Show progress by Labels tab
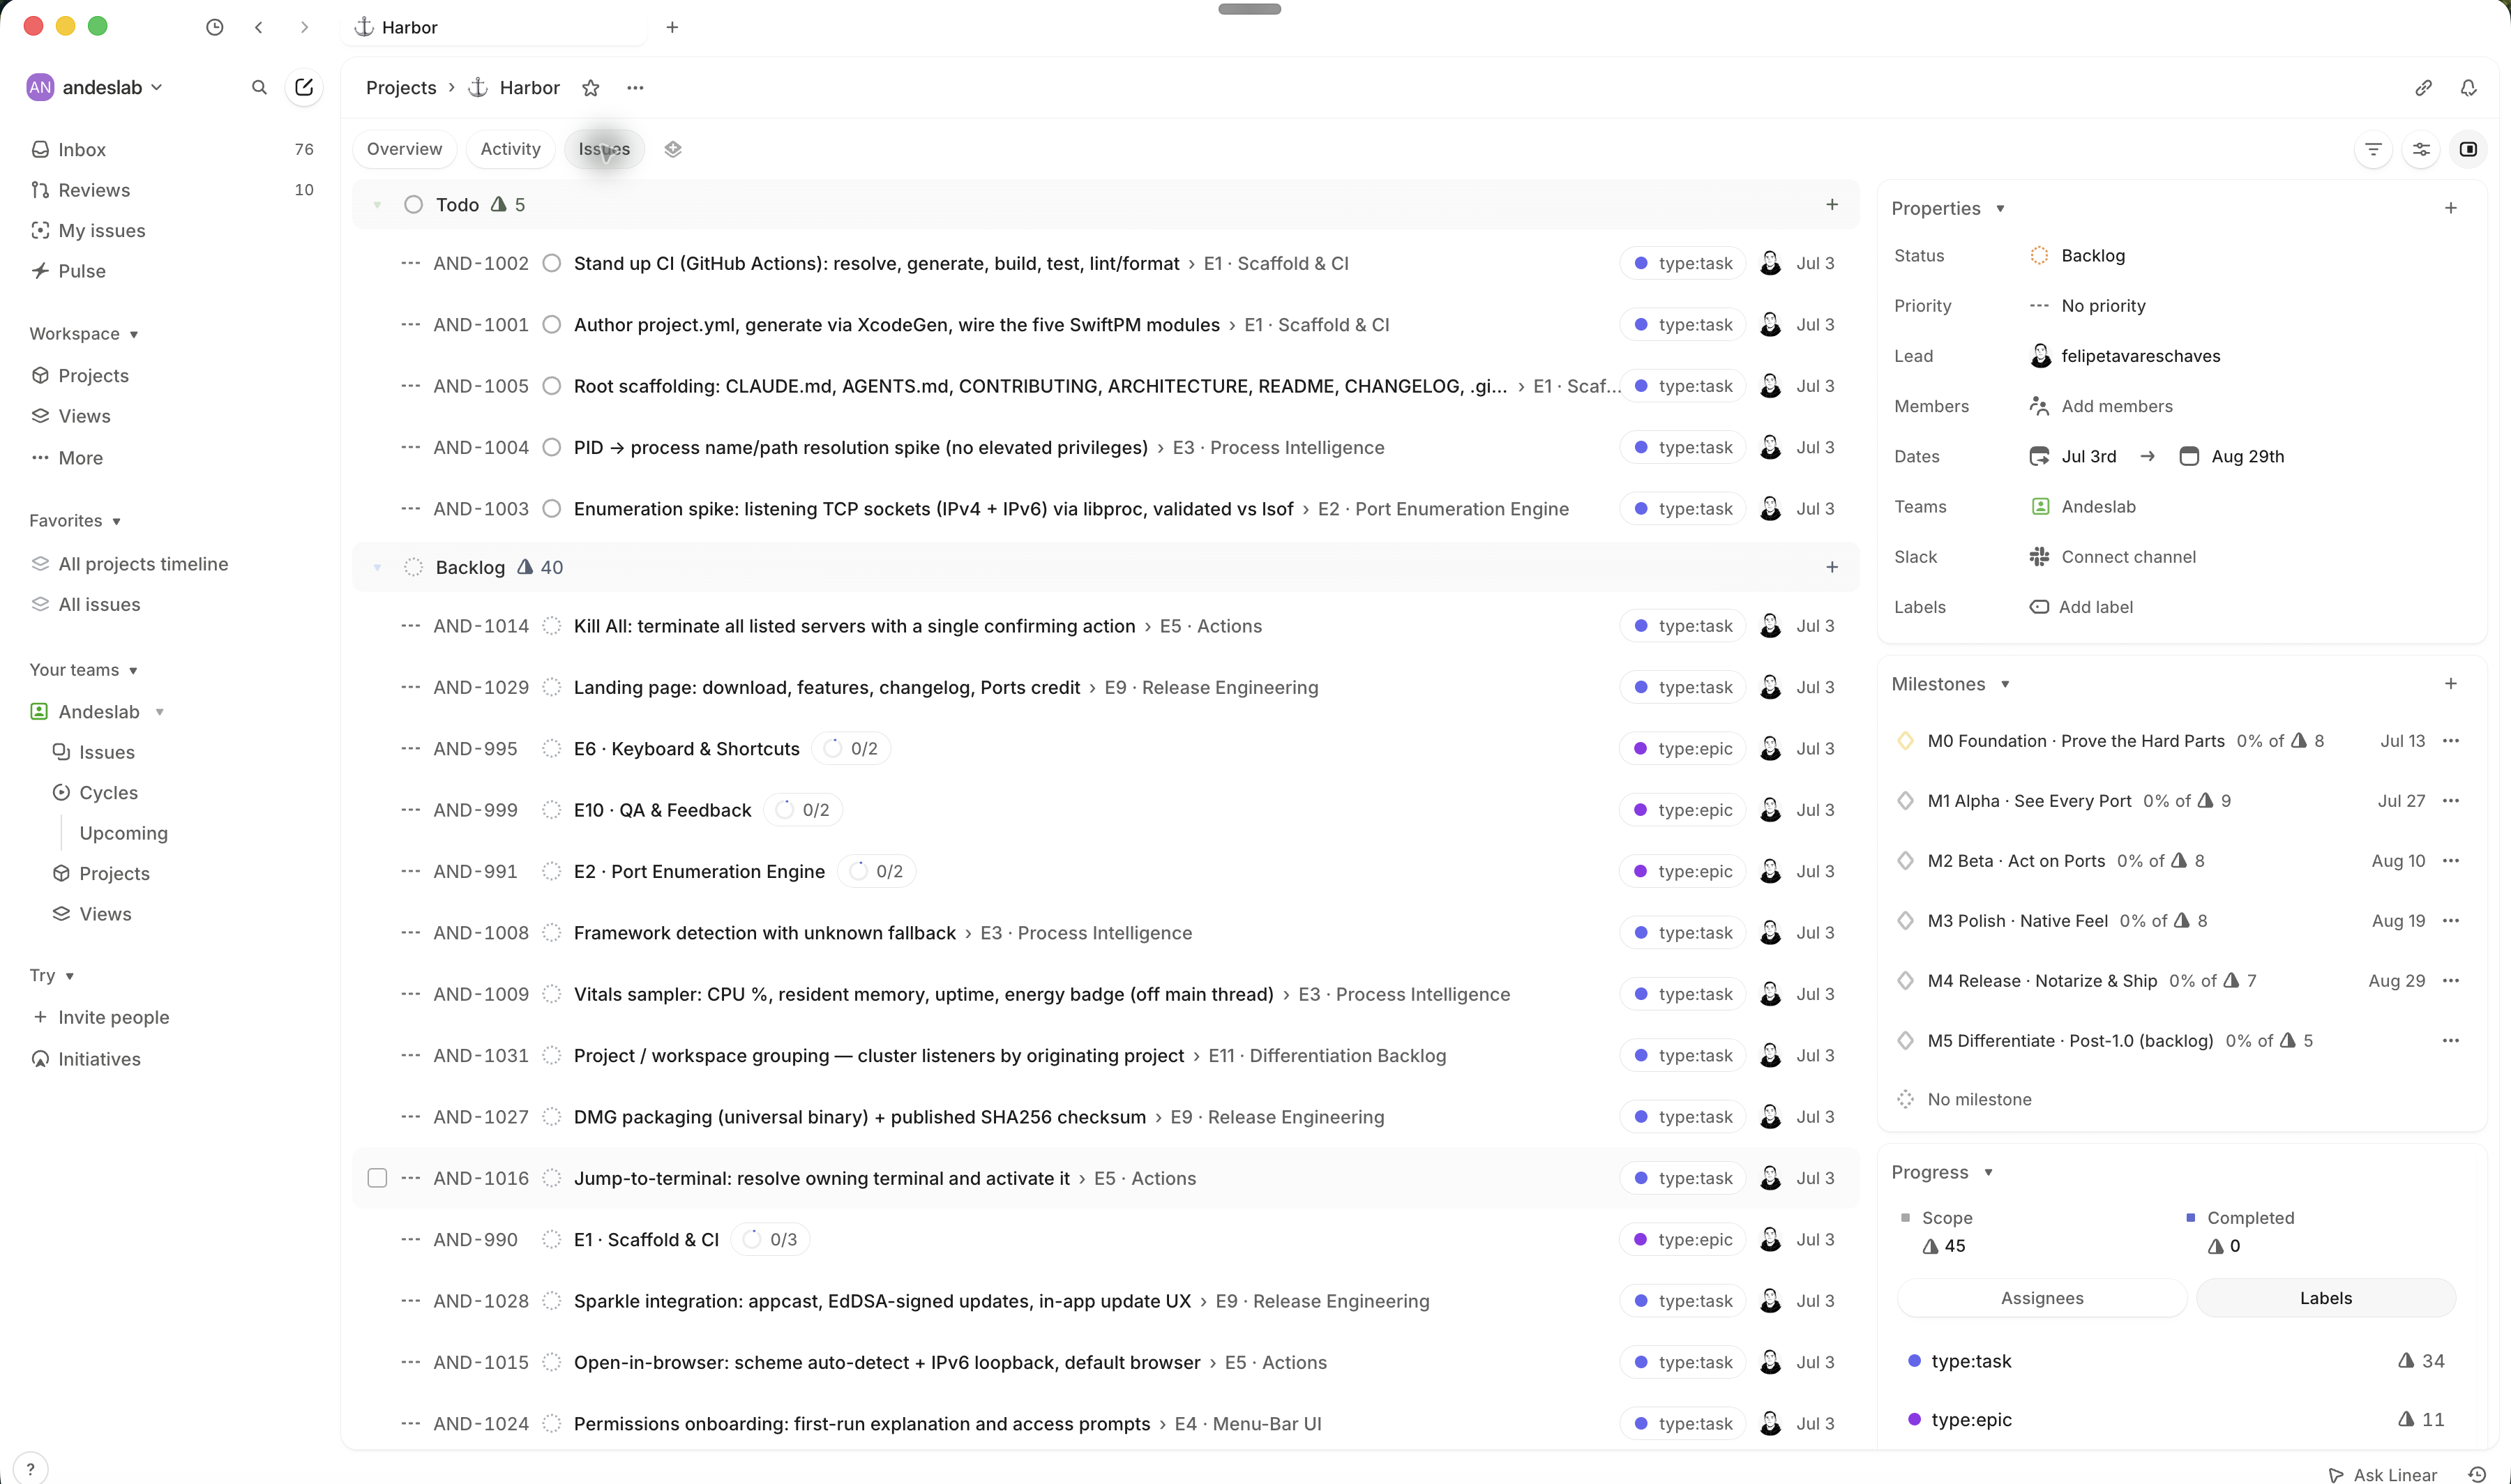Screen dimensions: 2511x1484 [2325, 1298]
